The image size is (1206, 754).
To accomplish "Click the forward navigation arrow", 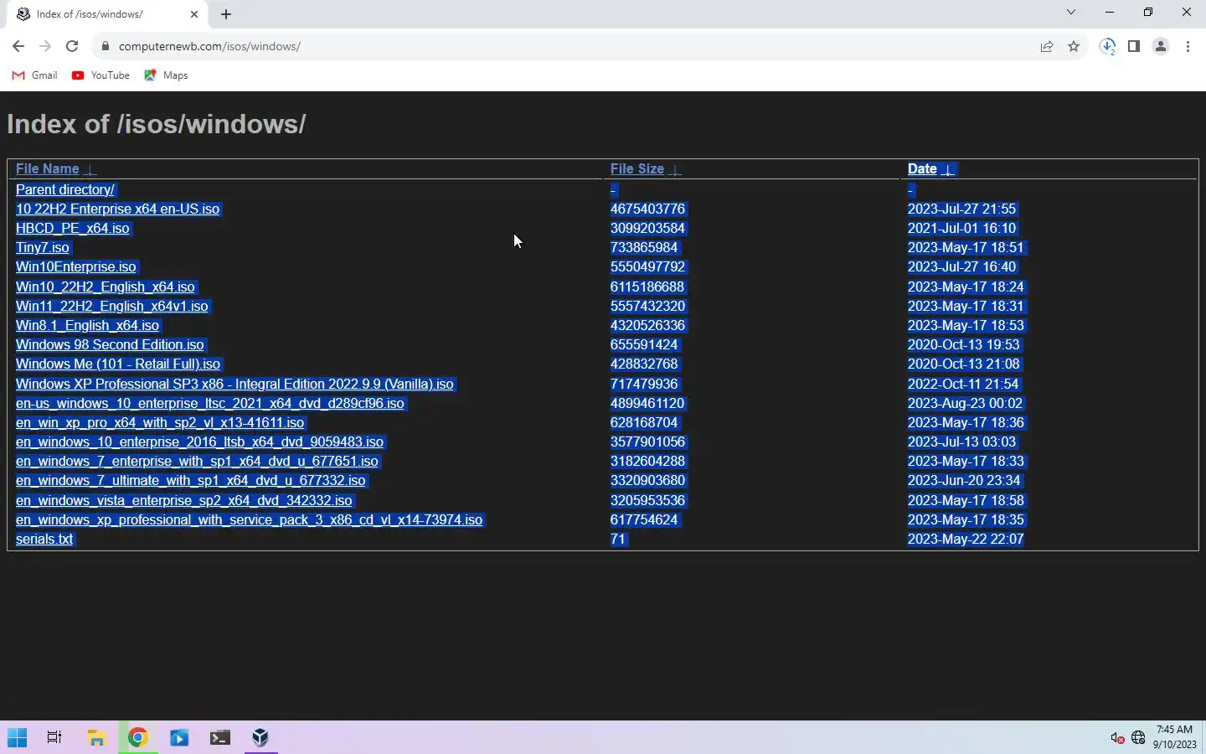I will [x=45, y=47].
